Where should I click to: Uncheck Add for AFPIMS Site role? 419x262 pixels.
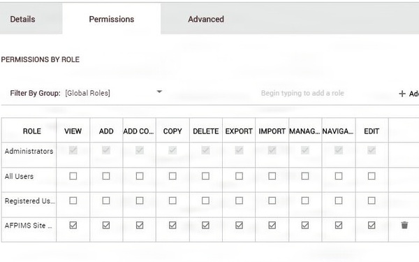click(x=106, y=225)
